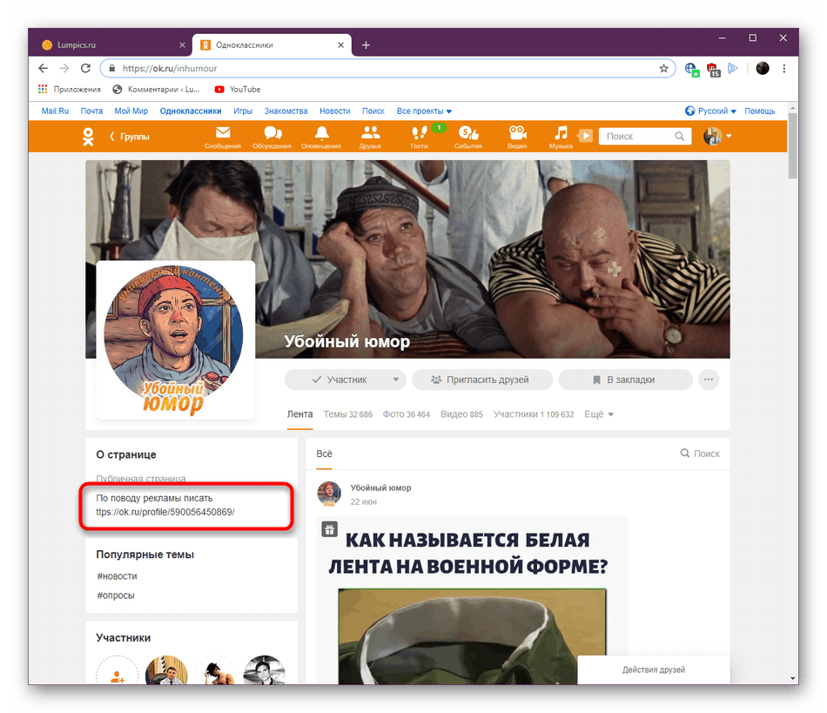Expand the Участник membership dropdown
The width and height of the screenshot is (827, 713).
point(396,380)
